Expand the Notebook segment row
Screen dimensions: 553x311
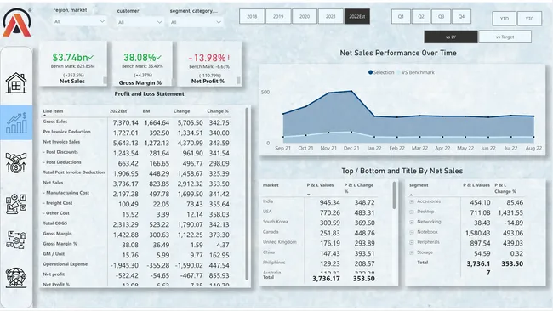[412, 233]
